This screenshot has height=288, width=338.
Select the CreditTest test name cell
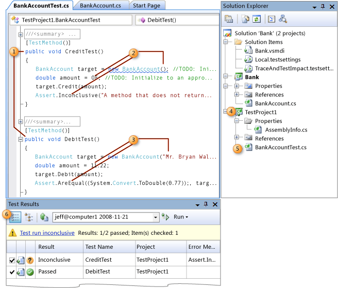tap(109, 260)
